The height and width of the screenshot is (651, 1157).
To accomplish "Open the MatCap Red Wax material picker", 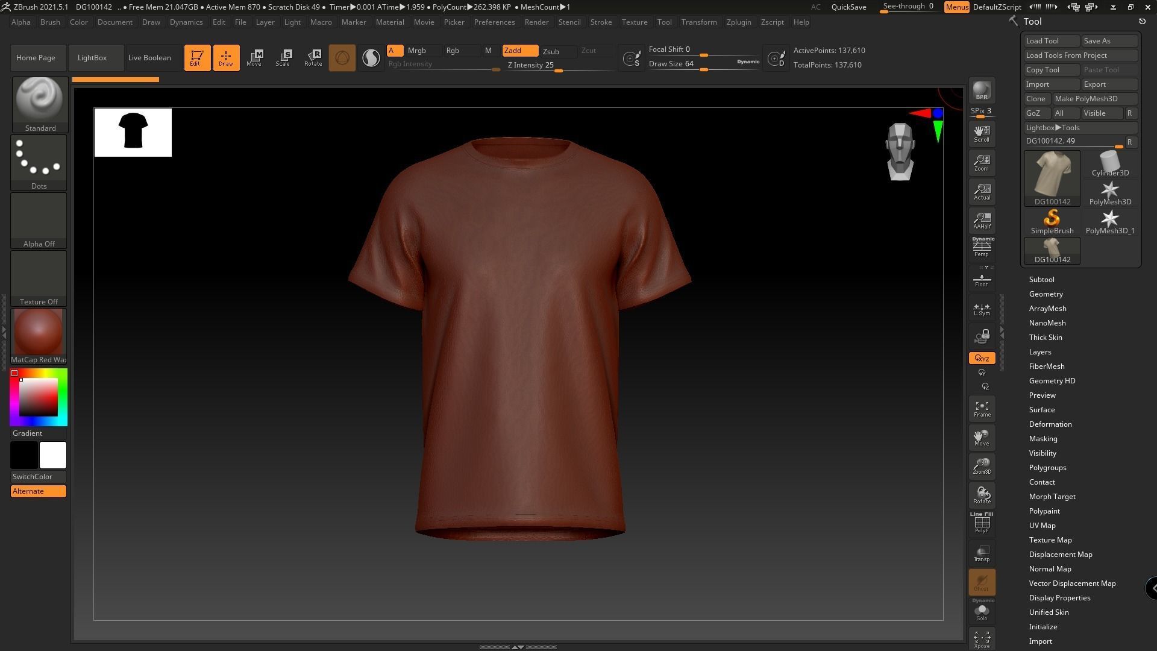I will pos(39,336).
